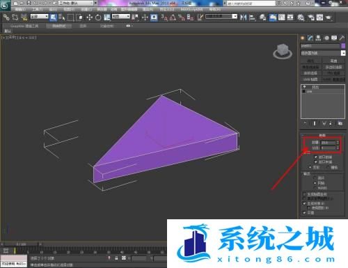Viewport: 348px width, 268px height.
Task: Select the Patch output radio button
Action: coord(315,178)
